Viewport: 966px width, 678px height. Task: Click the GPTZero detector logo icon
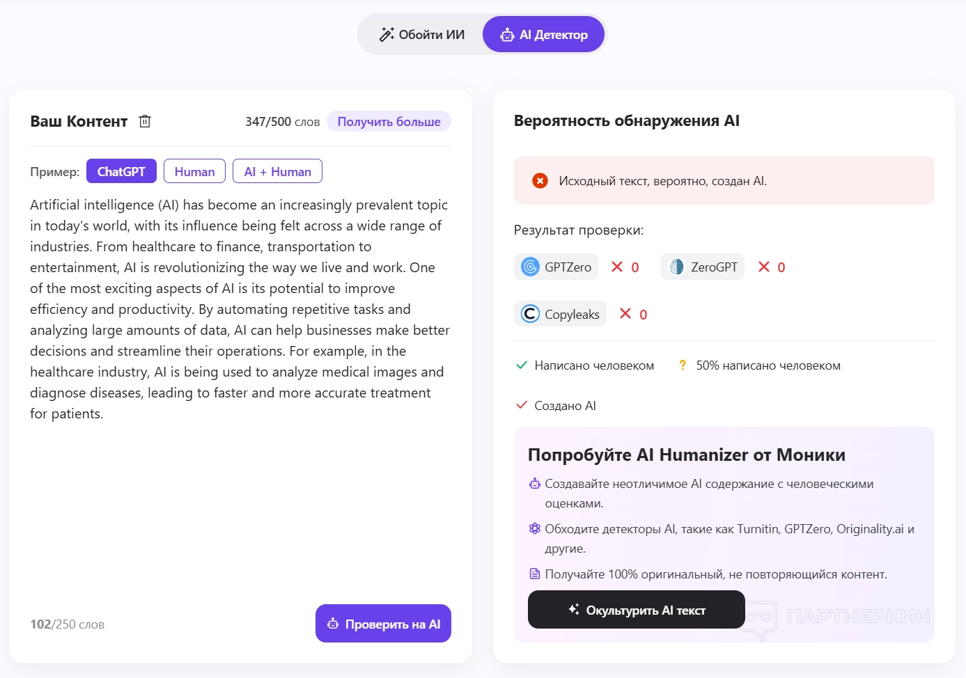(x=531, y=267)
